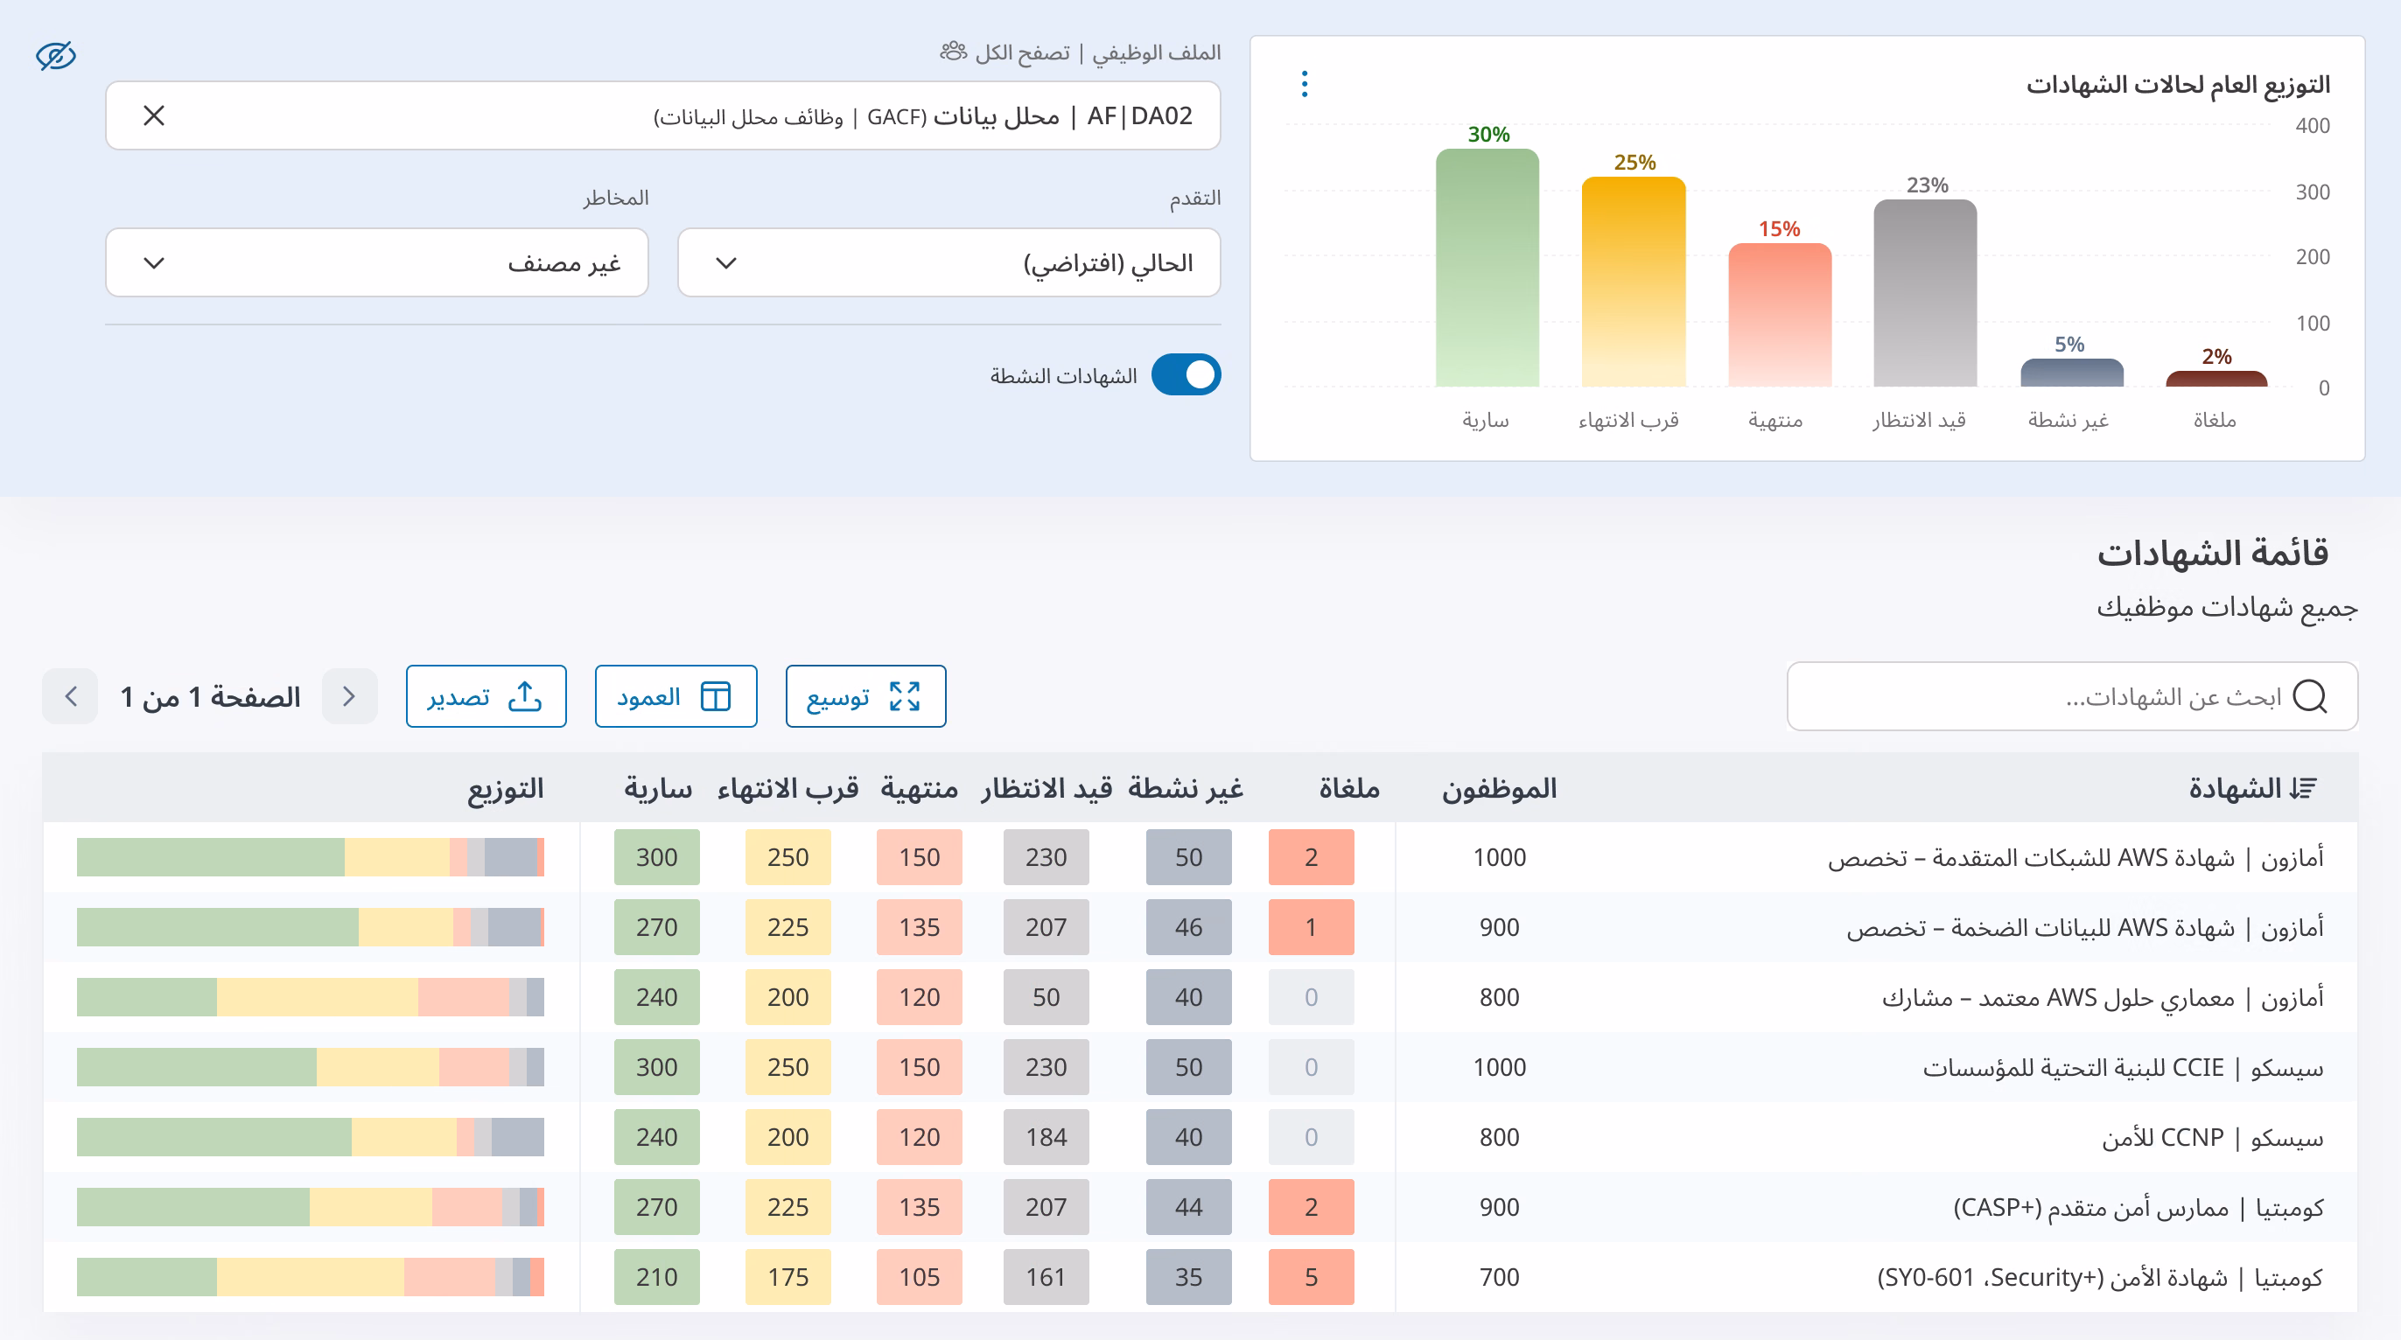Image resolution: width=2401 pixels, height=1340 pixels.
Task: Click the التوزيع column header
Action: (x=505, y=788)
